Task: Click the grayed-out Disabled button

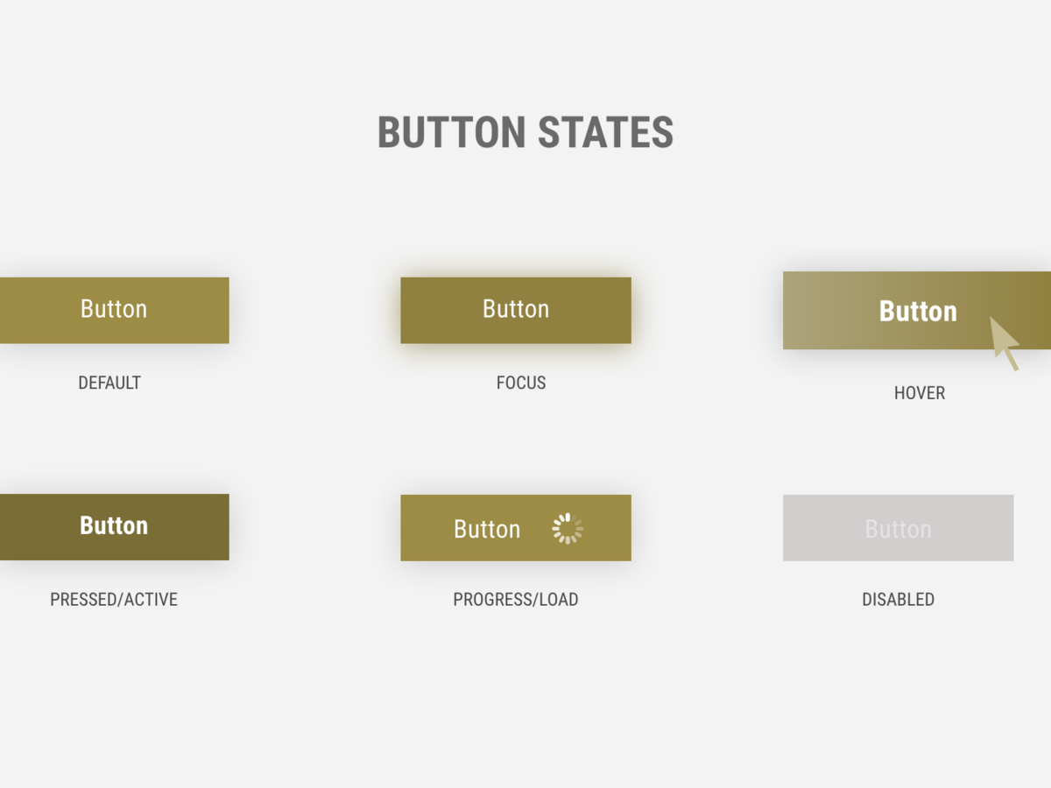Action: [898, 528]
